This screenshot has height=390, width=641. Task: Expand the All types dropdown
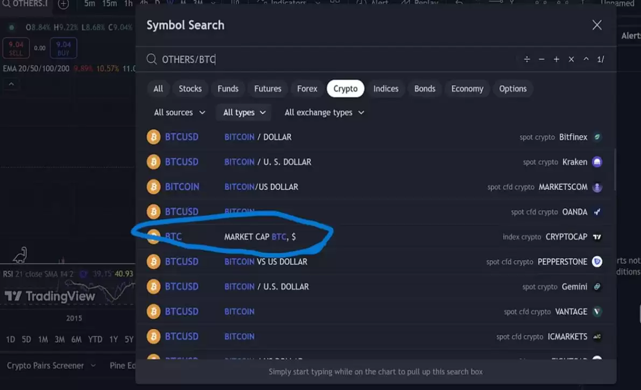coord(243,112)
